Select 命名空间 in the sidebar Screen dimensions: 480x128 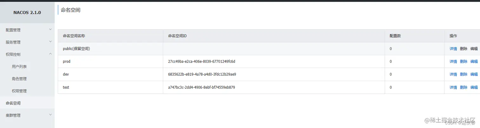[13, 103]
